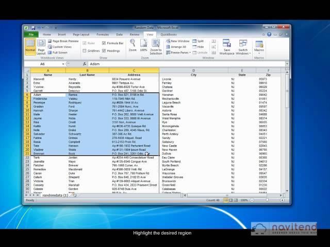The width and height of the screenshot is (330, 247).
Task: Switch to the QuickBooks tab
Action: [x=169, y=34]
